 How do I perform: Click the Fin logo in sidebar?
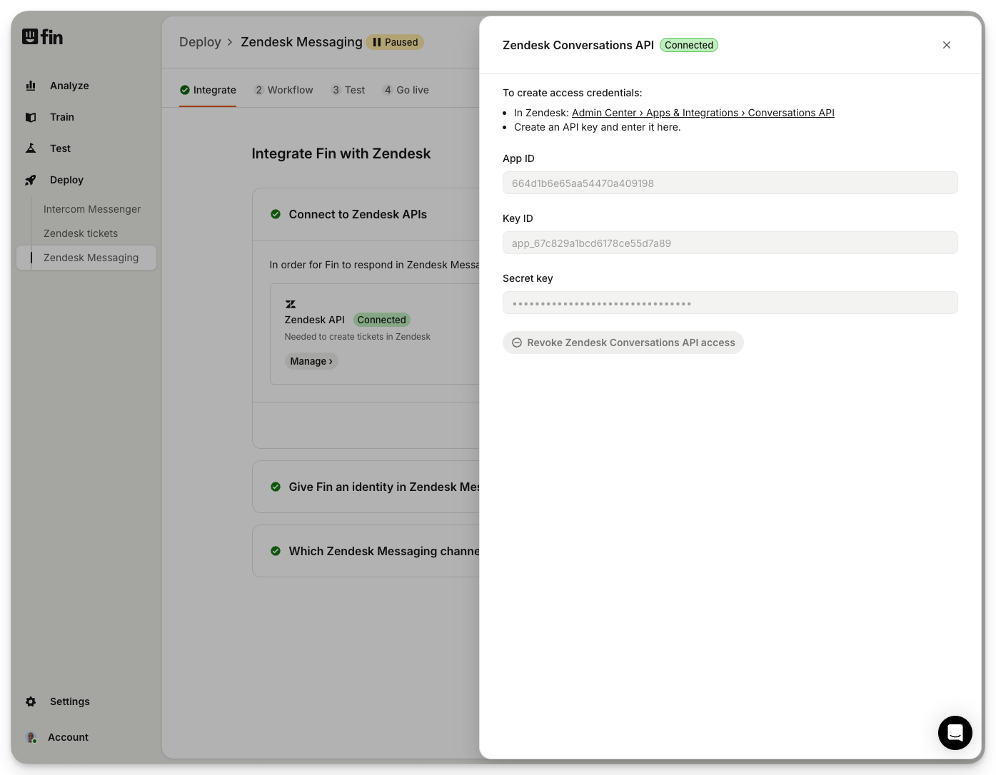(x=42, y=36)
